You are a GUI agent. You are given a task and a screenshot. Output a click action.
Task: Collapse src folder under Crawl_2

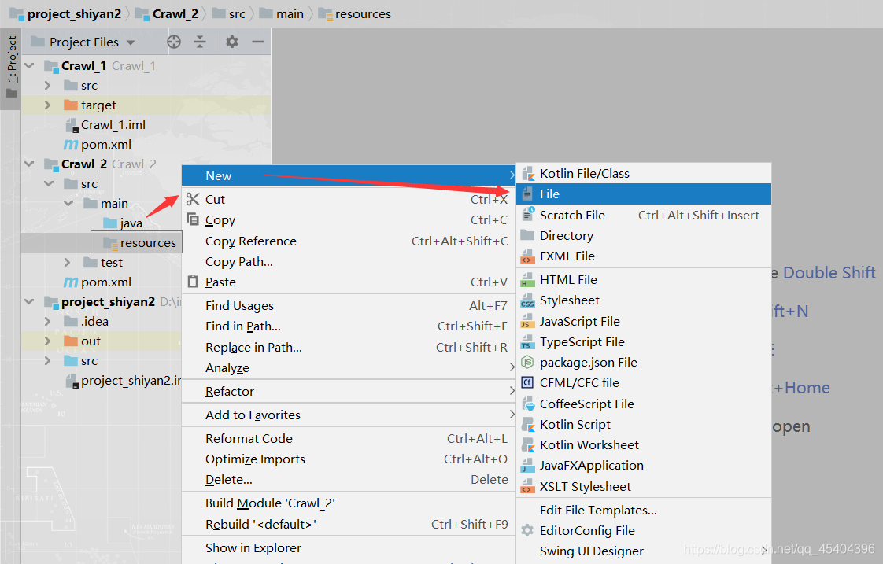[x=49, y=184]
